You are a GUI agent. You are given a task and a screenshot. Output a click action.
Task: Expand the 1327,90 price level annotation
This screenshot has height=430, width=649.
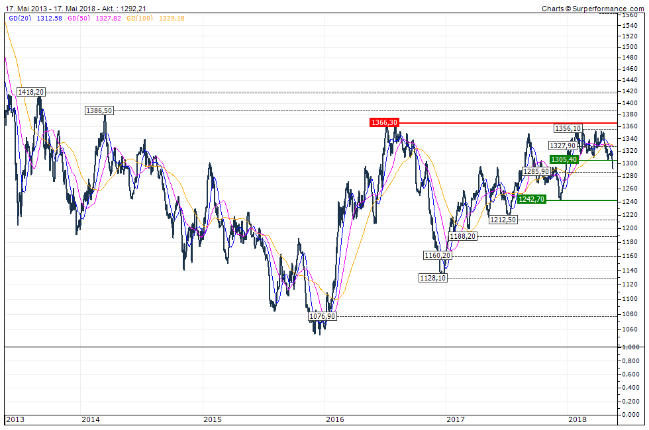562,146
